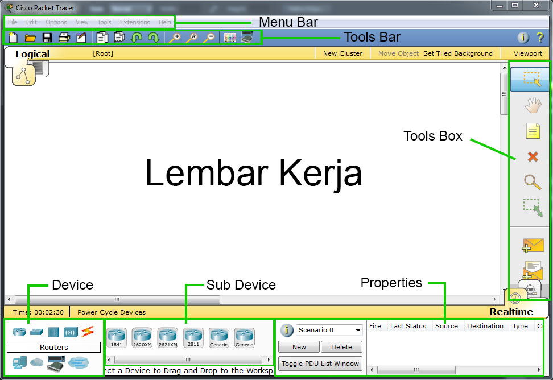
Task: Expand the Scenario 0 dropdown
Action: [329, 330]
